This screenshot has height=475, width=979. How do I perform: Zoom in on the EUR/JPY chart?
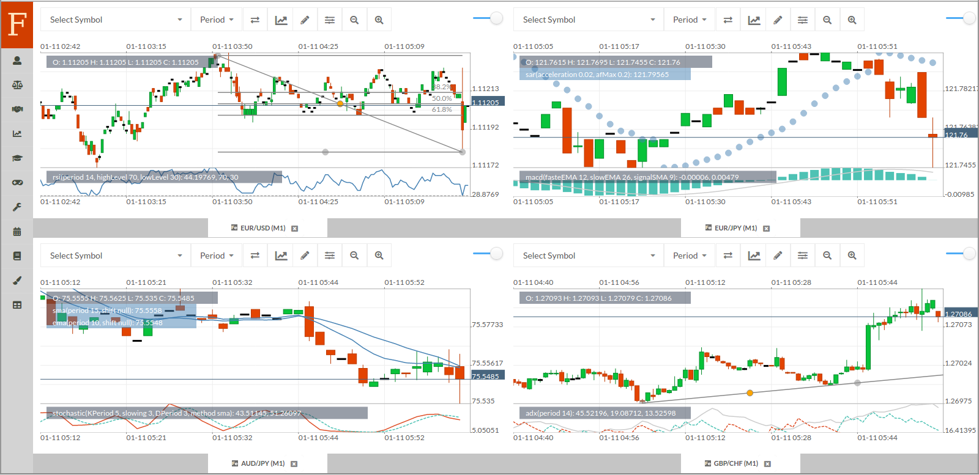[852, 20]
